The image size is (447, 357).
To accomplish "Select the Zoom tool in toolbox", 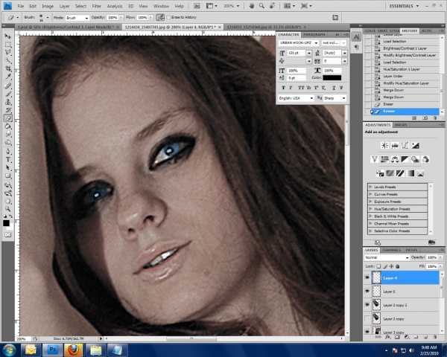I will [x=8, y=209].
